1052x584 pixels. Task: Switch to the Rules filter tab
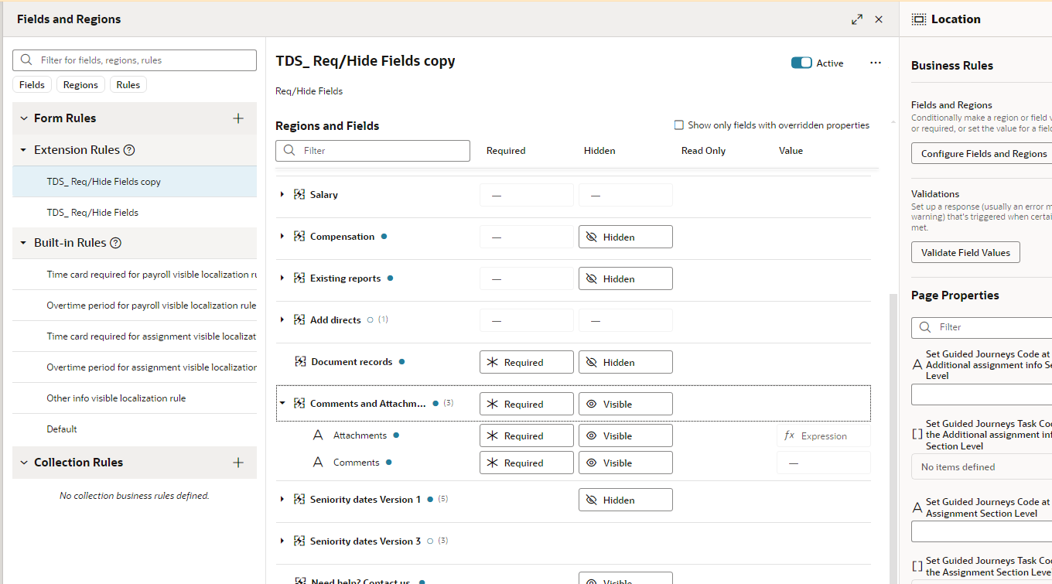tap(128, 84)
